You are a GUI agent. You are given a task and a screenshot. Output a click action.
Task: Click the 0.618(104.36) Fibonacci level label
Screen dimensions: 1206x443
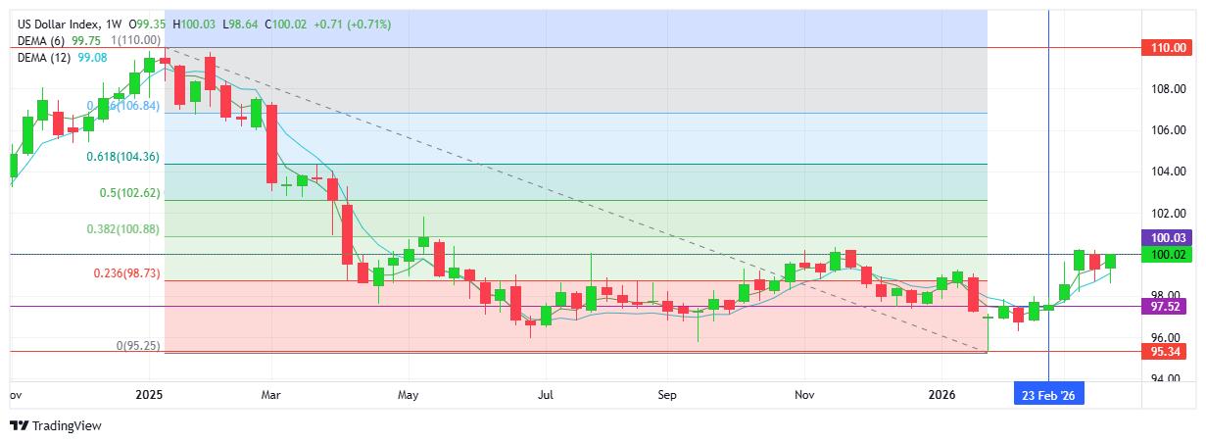122,157
